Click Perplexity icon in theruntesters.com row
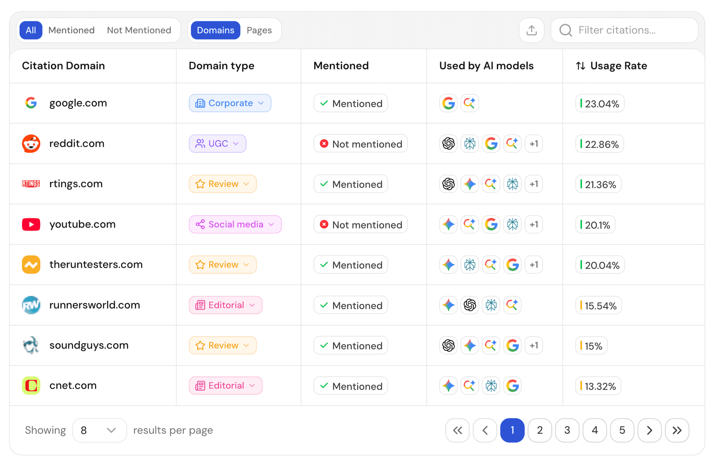 470,265
